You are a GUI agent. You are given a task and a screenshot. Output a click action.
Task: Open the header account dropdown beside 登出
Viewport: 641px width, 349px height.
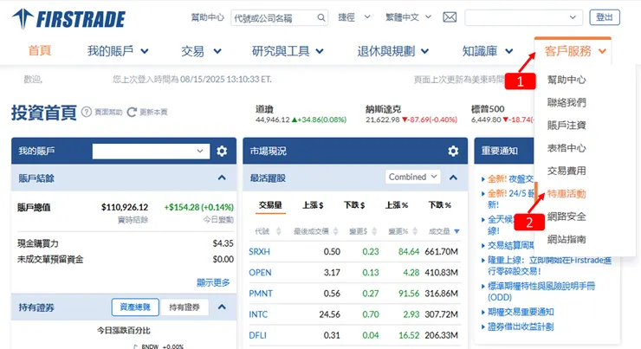click(524, 17)
